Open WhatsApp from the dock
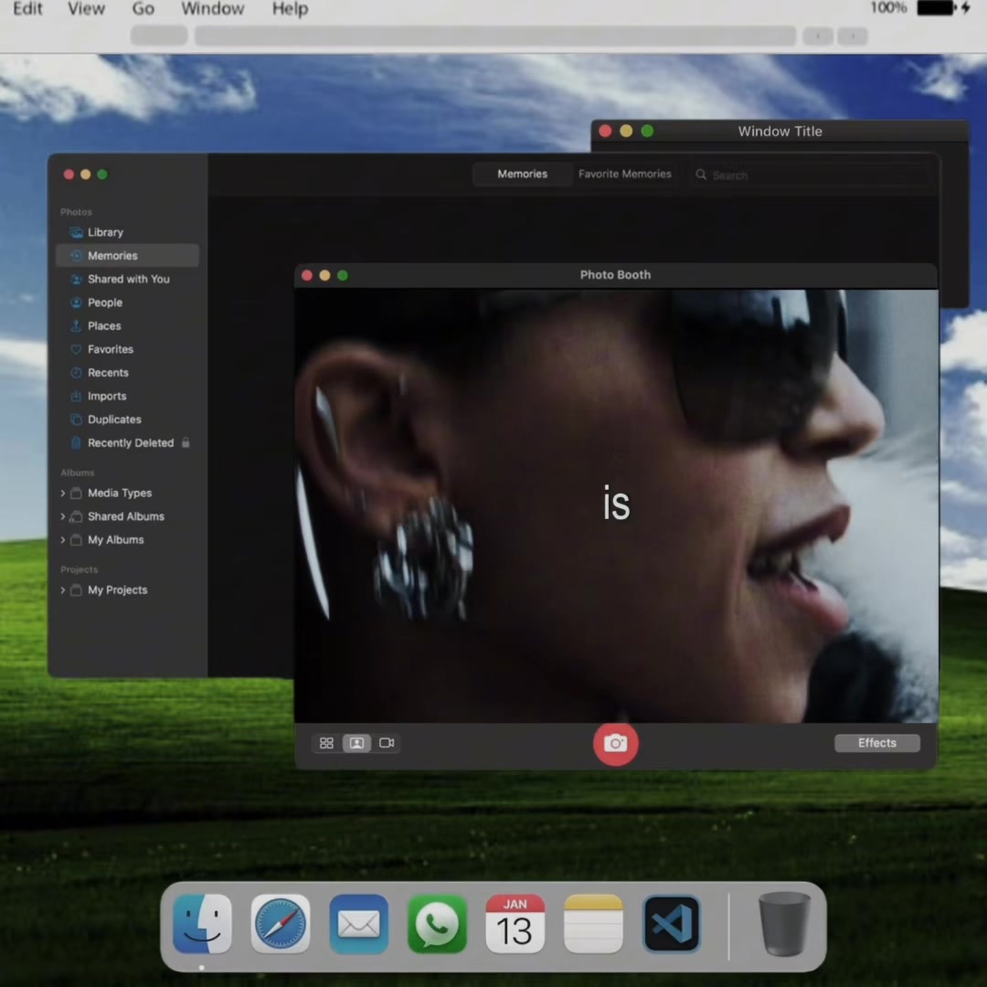This screenshot has width=987, height=987. click(x=437, y=923)
